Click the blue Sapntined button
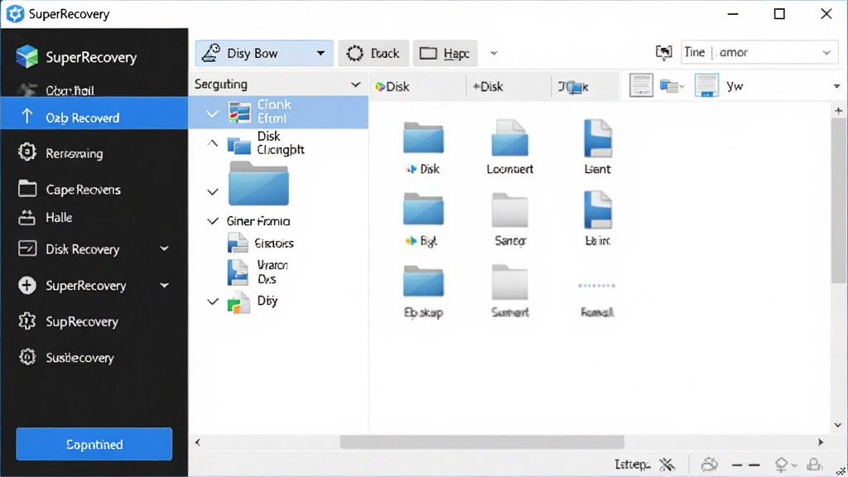The height and width of the screenshot is (477, 848). pyautogui.click(x=94, y=444)
